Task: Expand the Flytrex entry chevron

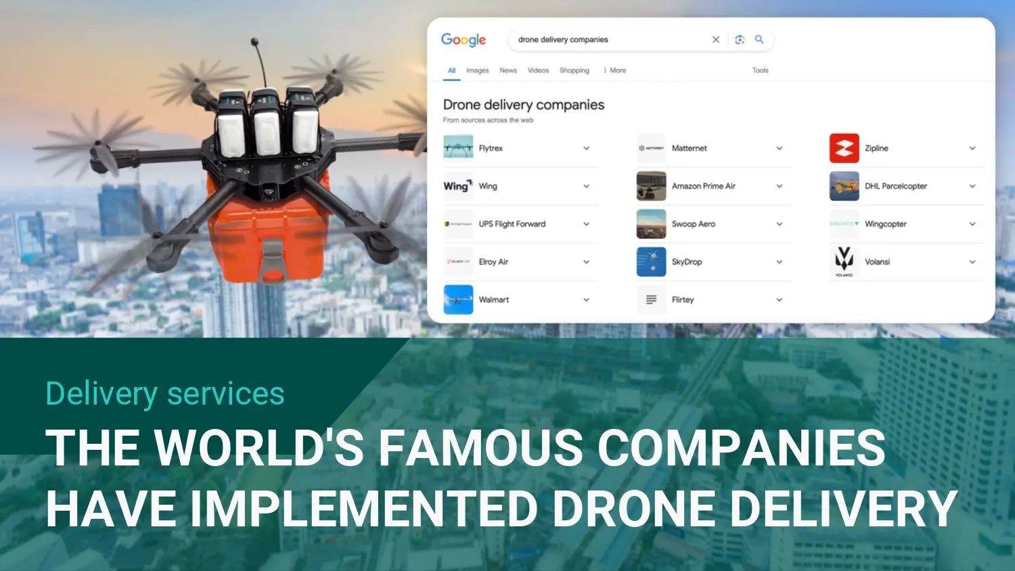Action: pyautogui.click(x=586, y=148)
